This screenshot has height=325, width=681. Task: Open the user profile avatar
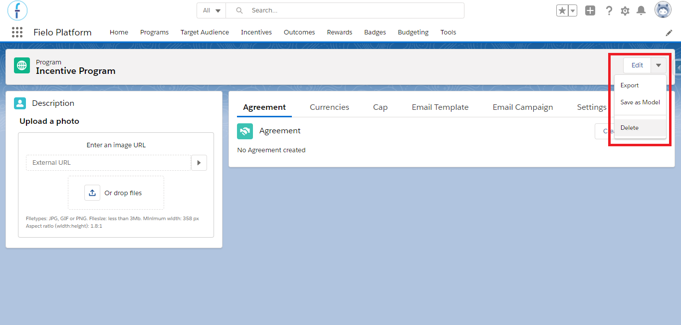663,10
